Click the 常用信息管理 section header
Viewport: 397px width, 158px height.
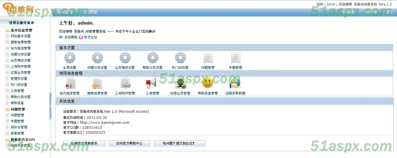[x=224, y=73]
